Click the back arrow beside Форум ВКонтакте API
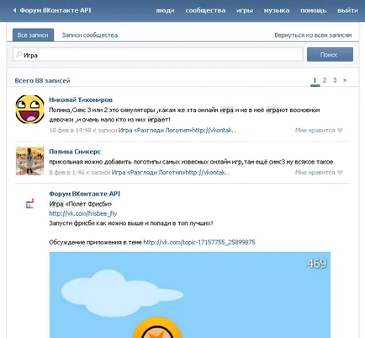This screenshot has height=338, width=365. (x=14, y=10)
